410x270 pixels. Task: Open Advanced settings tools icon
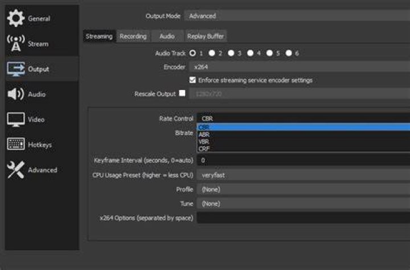coord(16,170)
